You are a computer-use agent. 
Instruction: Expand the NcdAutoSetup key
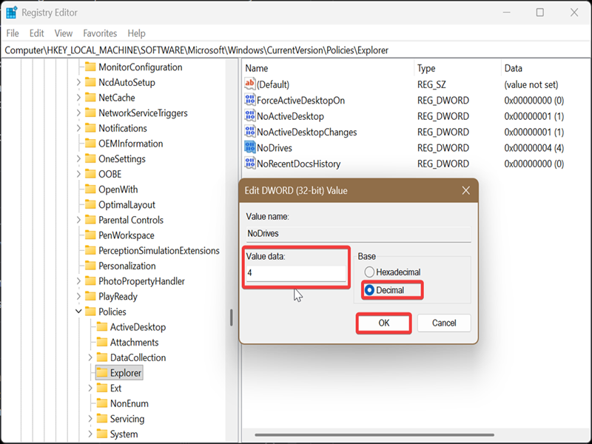coord(78,82)
